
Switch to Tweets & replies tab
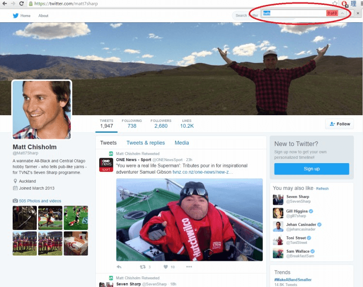click(x=145, y=143)
